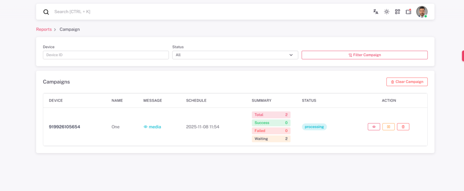Open the red side tab on right edge

[462, 56]
